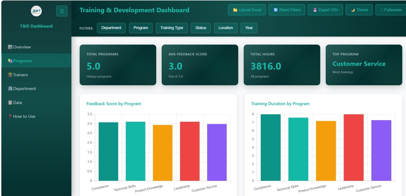Click the moon icon on Theme button
Image resolution: width=406 pixels, height=196 pixels.
[353, 10]
